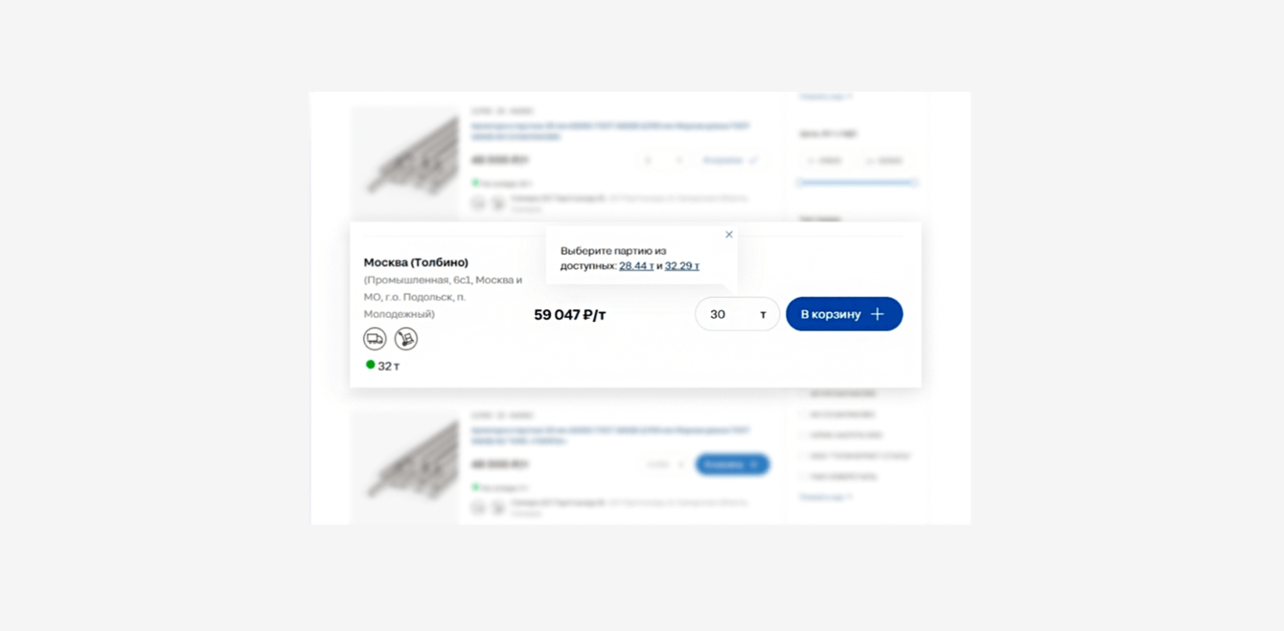
Task: Click the forklift pickup icon for Толбино warehouse
Action: coord(406,339)
